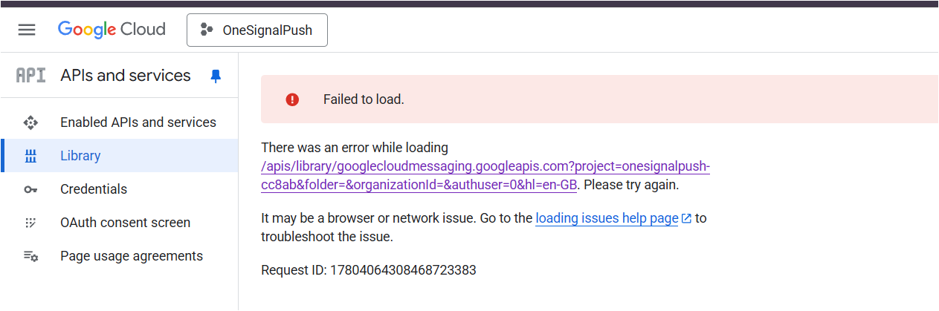Select the Library menu item
This screenshot has height=311, width=939.
(80, 156)
